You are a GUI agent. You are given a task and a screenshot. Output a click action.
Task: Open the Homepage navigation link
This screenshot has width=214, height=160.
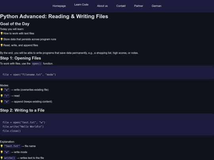click(59, 6)
